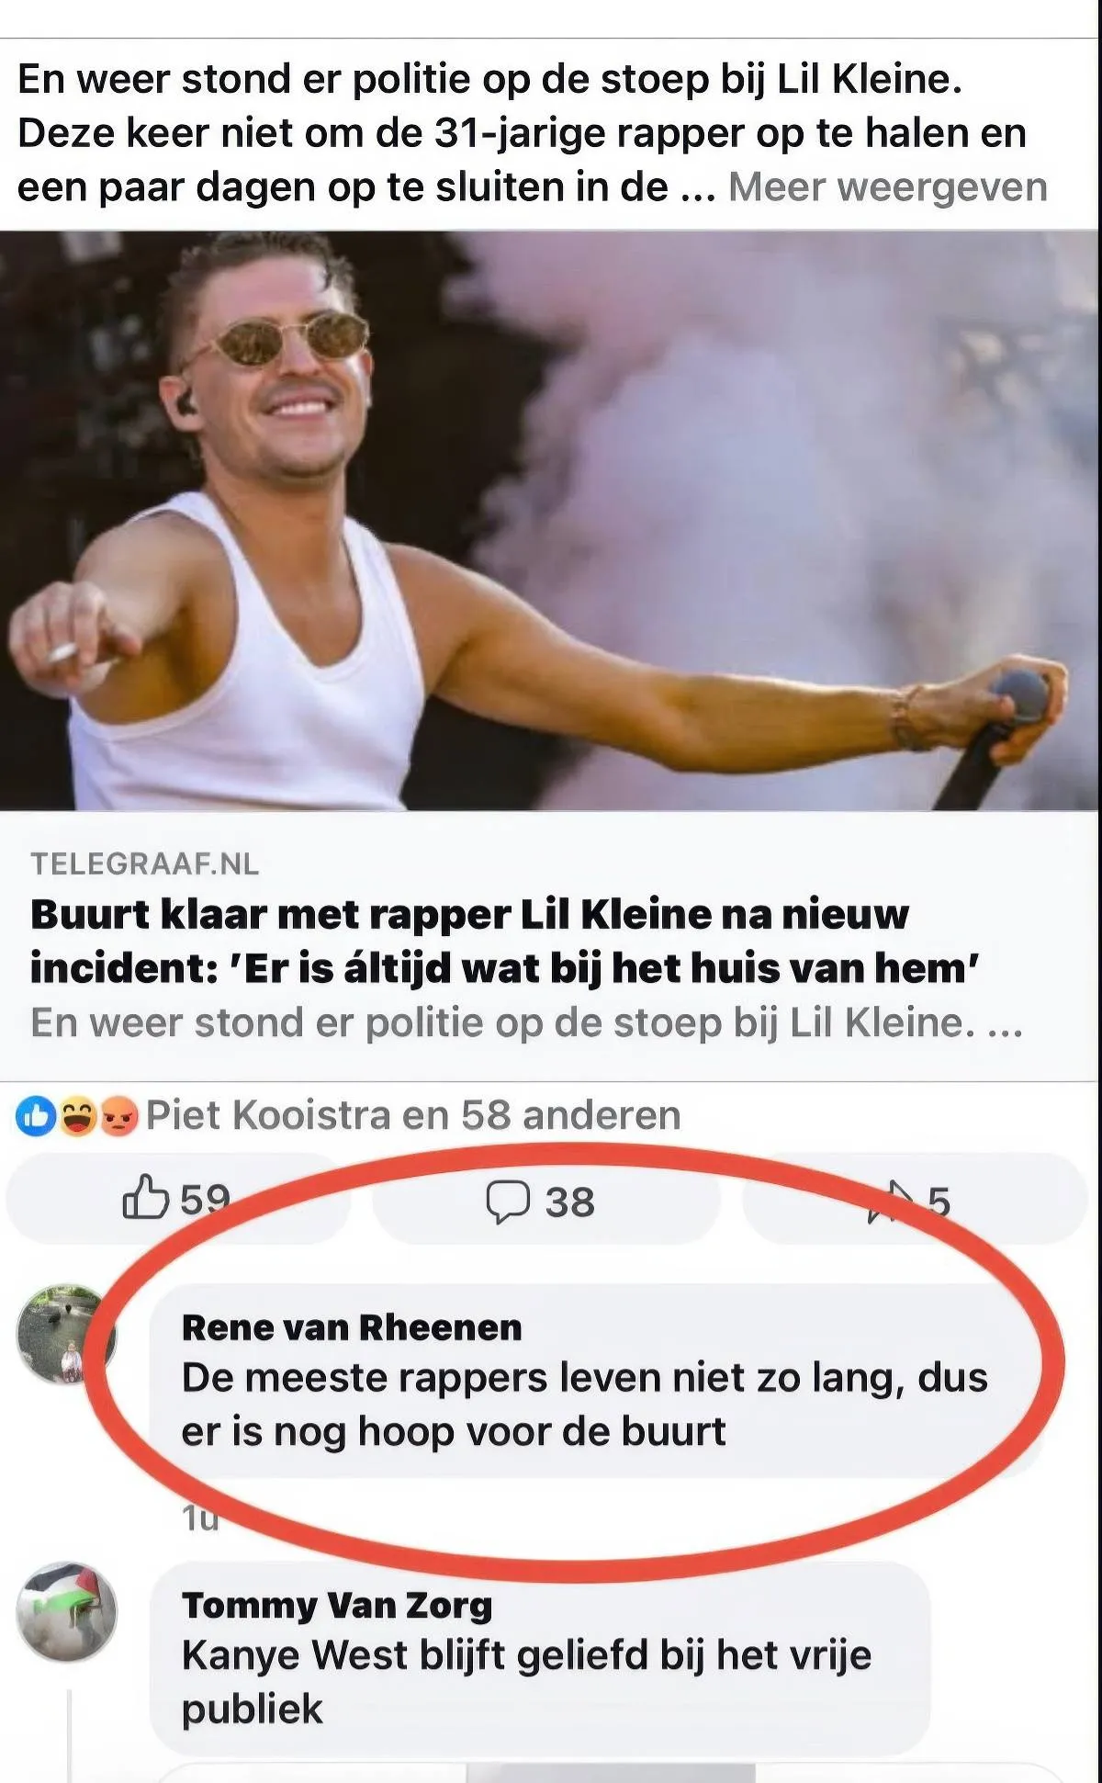
Task: Open Rene van Rheenen's profile picture
Action: tap(66, 1335)
